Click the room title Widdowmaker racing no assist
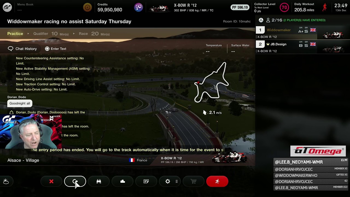Viewport: 350px width, 197px height. [69, 21]
